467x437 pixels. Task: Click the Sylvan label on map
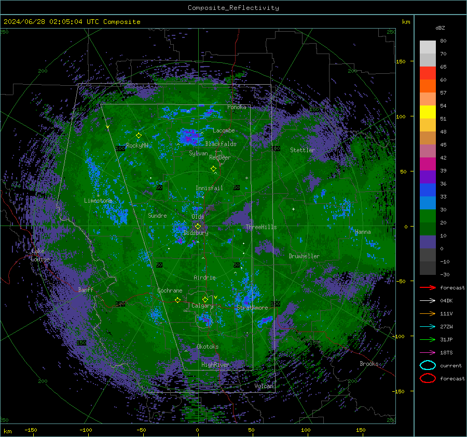tap(198, 153)
